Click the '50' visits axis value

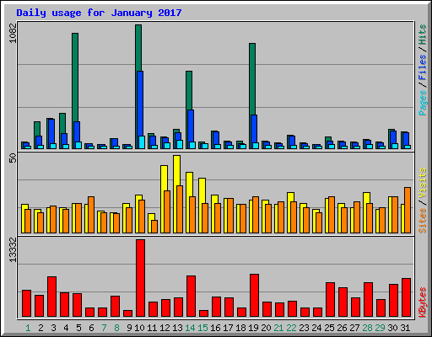(x=13, y=158)
